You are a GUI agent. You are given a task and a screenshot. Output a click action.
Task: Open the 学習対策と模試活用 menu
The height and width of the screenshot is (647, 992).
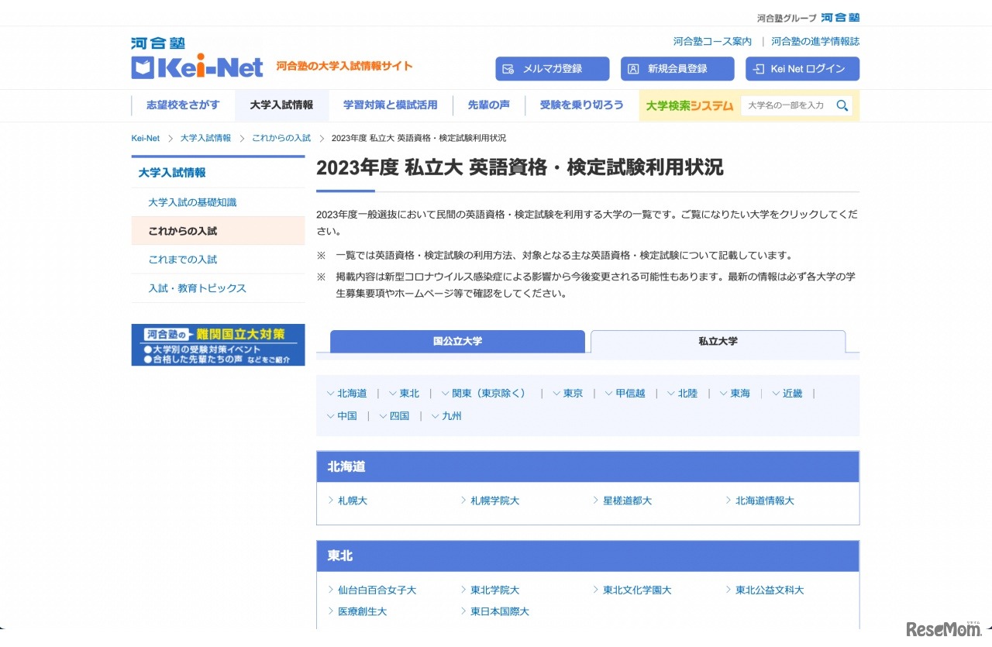(390, 105)
